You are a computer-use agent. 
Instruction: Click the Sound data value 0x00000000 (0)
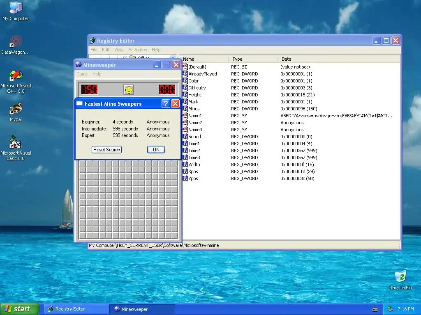[296, 137]
